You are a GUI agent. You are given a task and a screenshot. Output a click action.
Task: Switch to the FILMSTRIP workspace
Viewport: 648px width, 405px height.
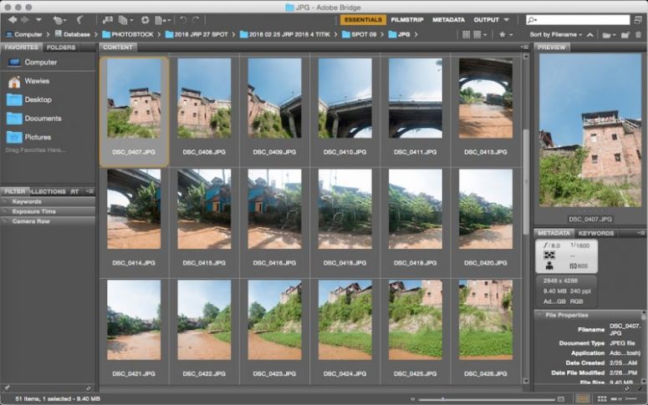pyautogui.click(x=407, y=19)
